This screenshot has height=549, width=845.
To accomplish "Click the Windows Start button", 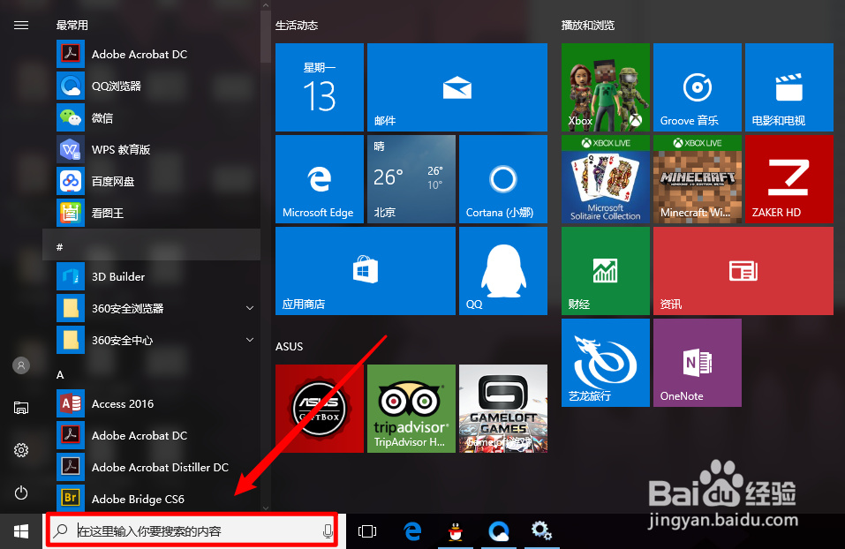I will pos(21,531).
